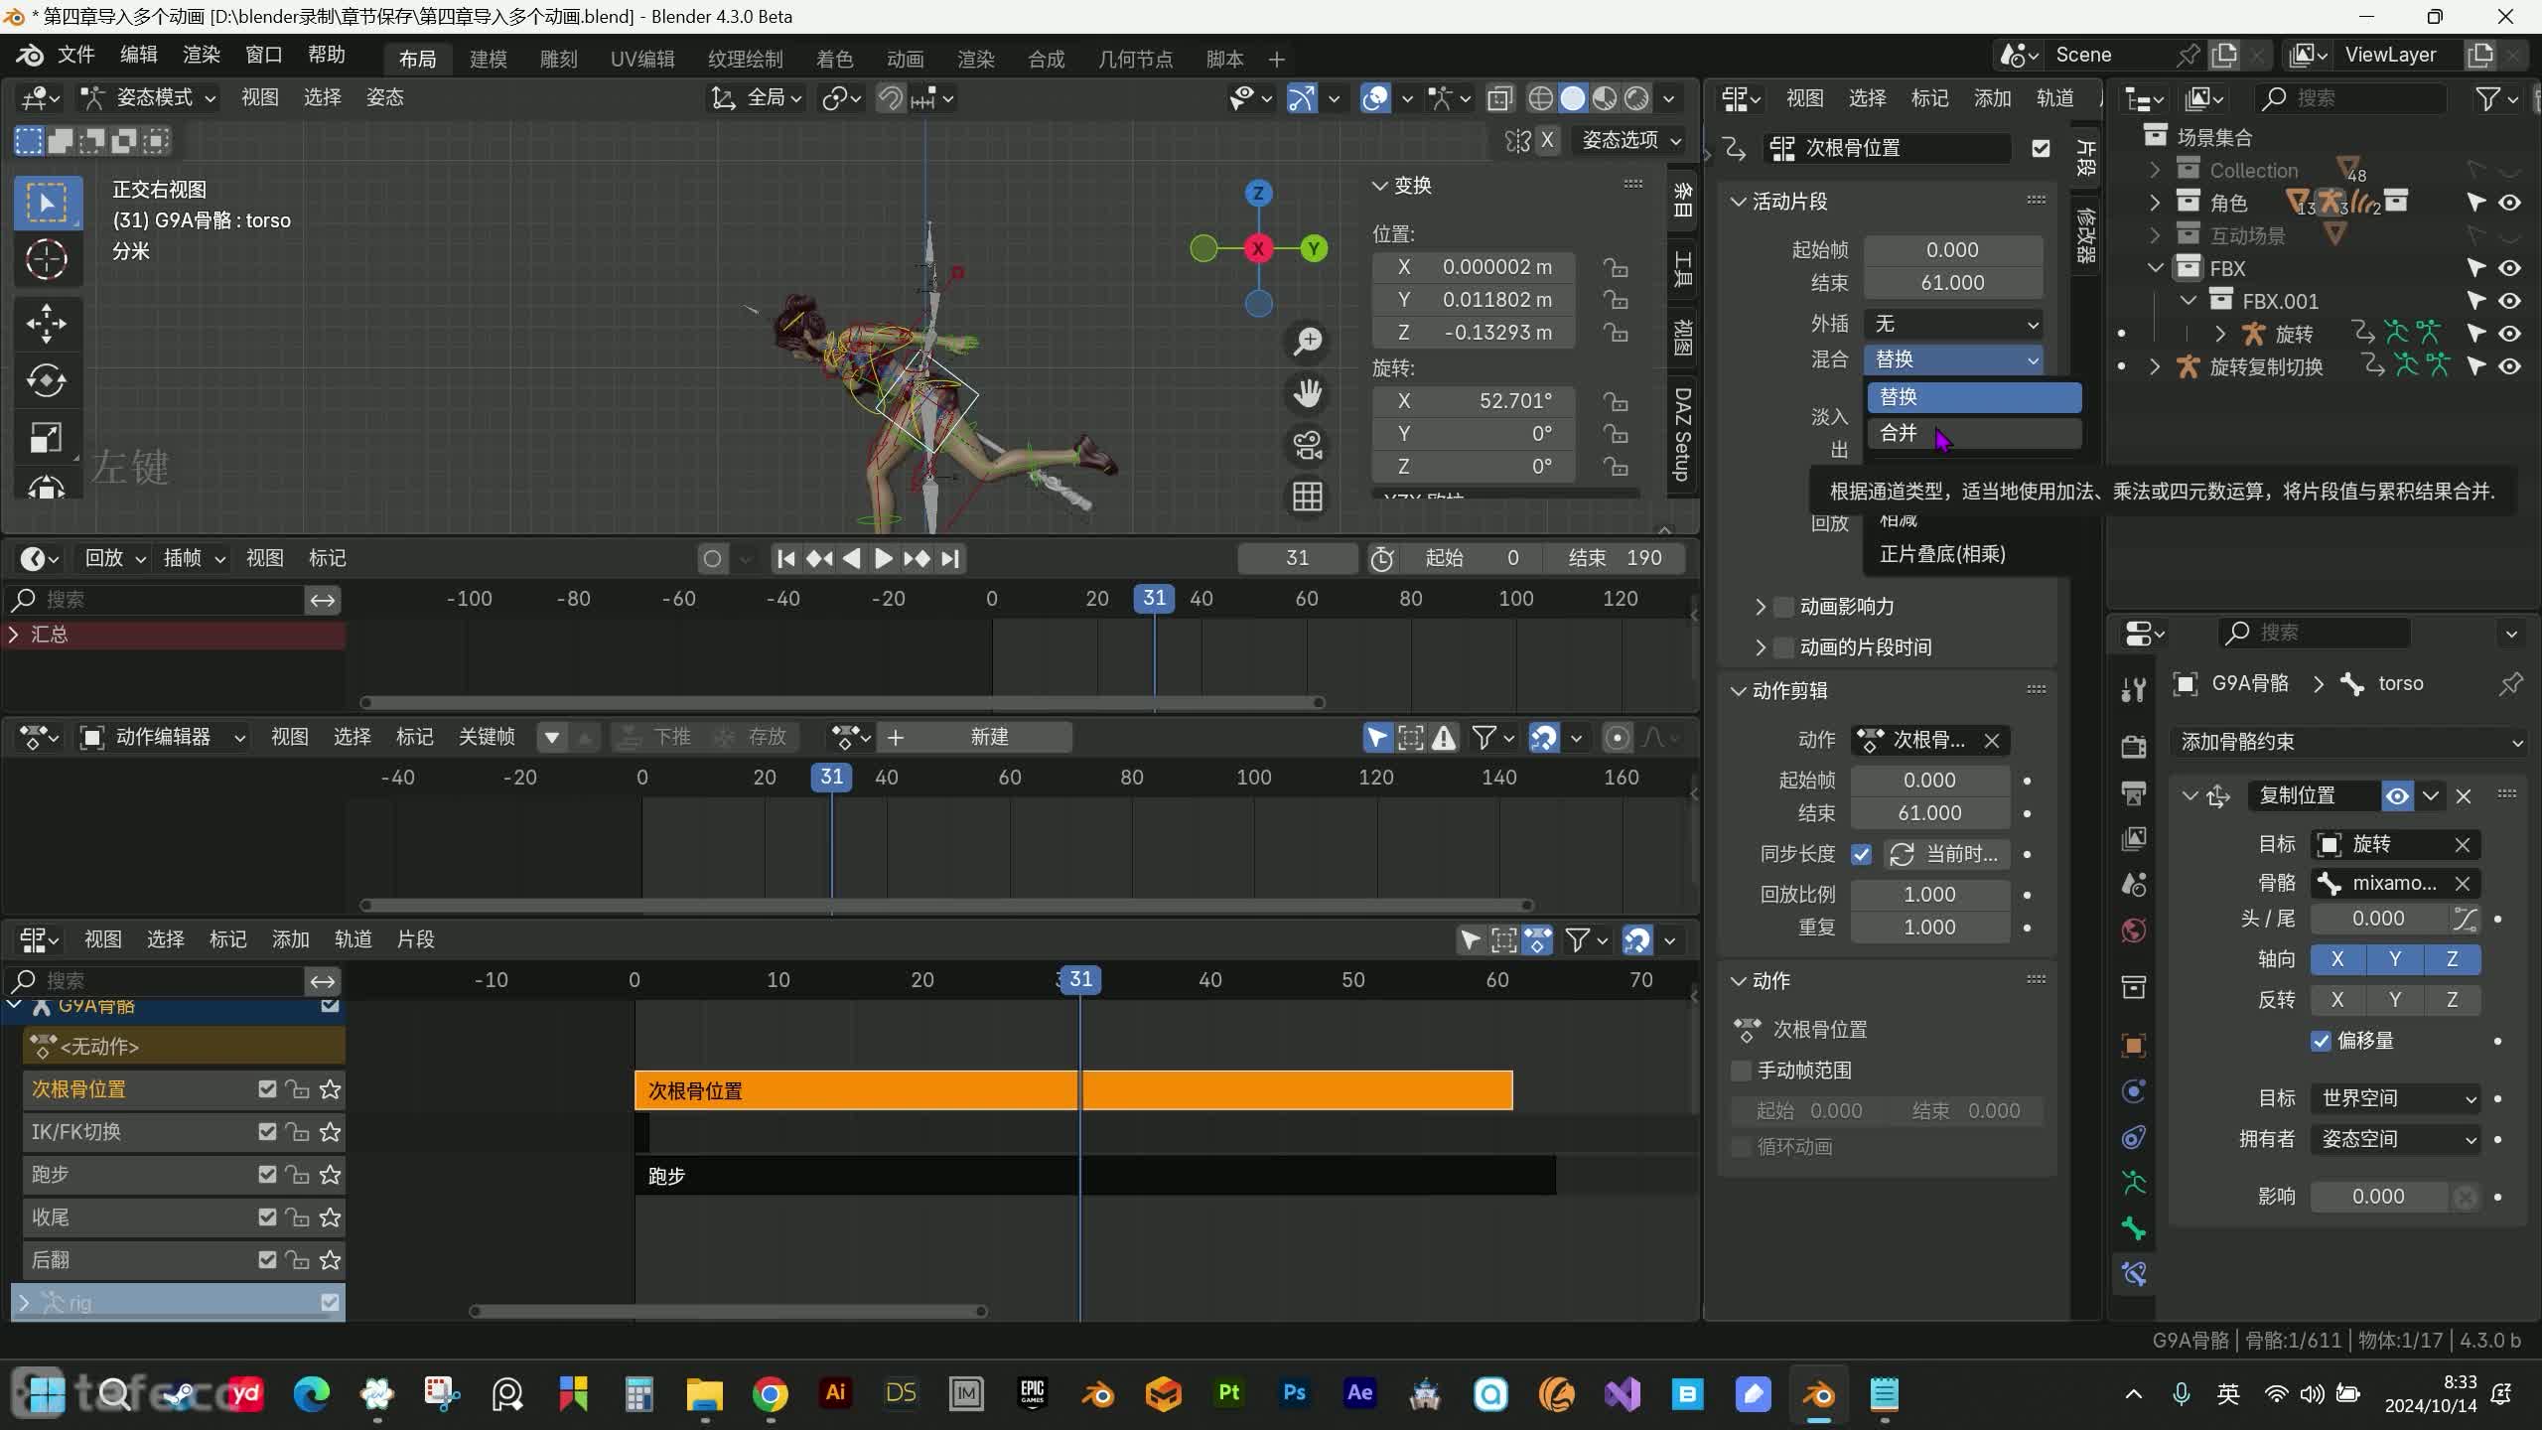Expand the 动画的片段时间 section

1761,647
